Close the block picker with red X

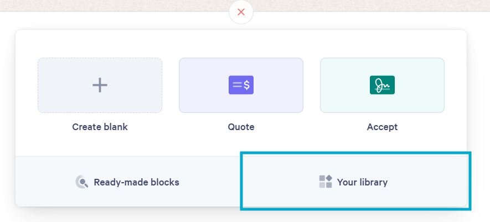point(241,12)
